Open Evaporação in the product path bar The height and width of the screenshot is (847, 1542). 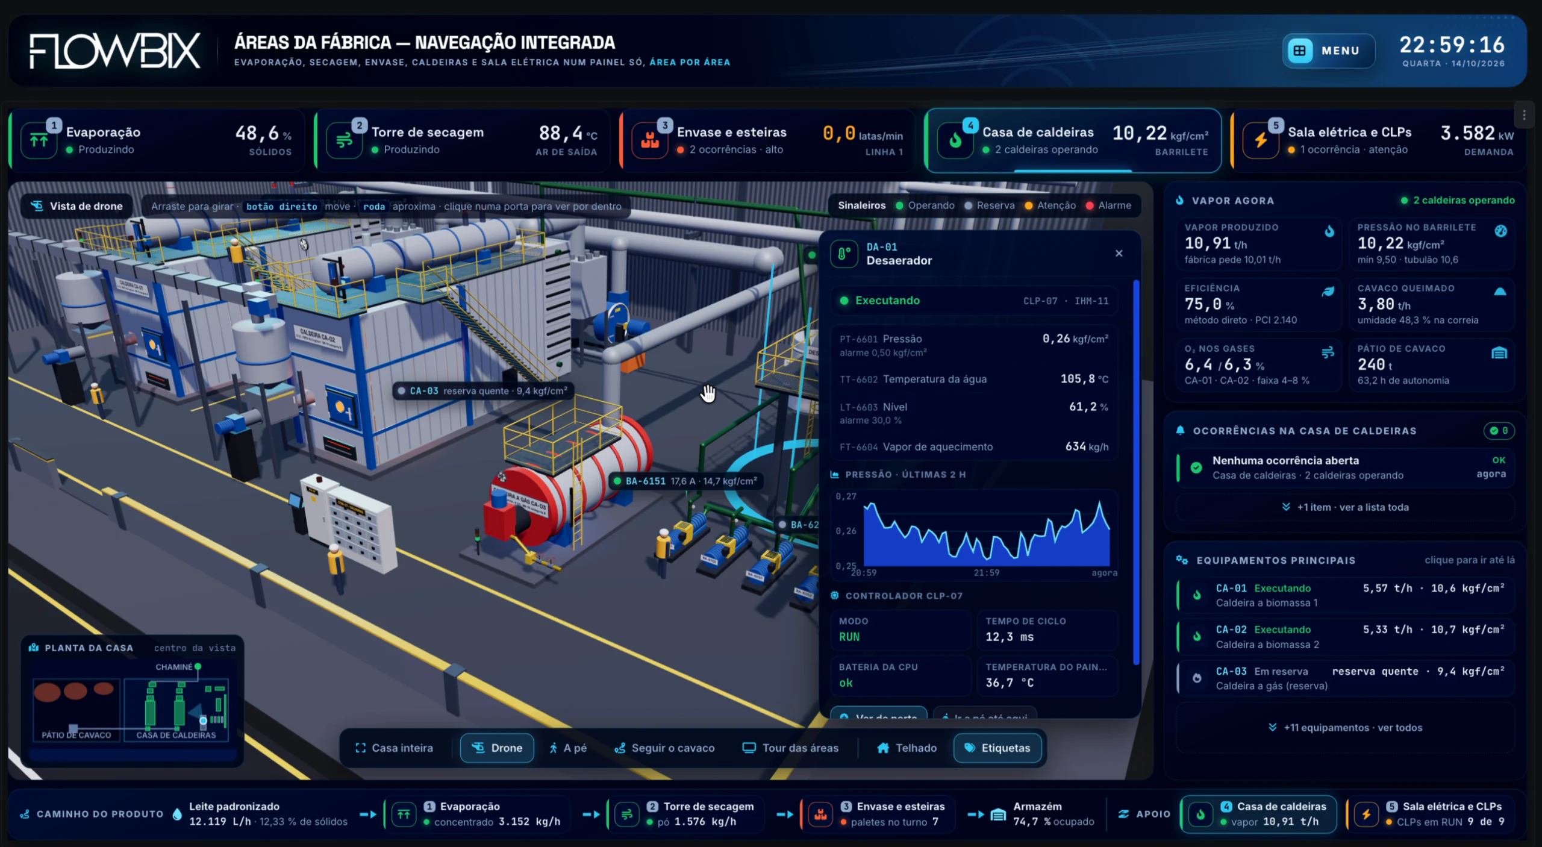(x=478, y=814)
